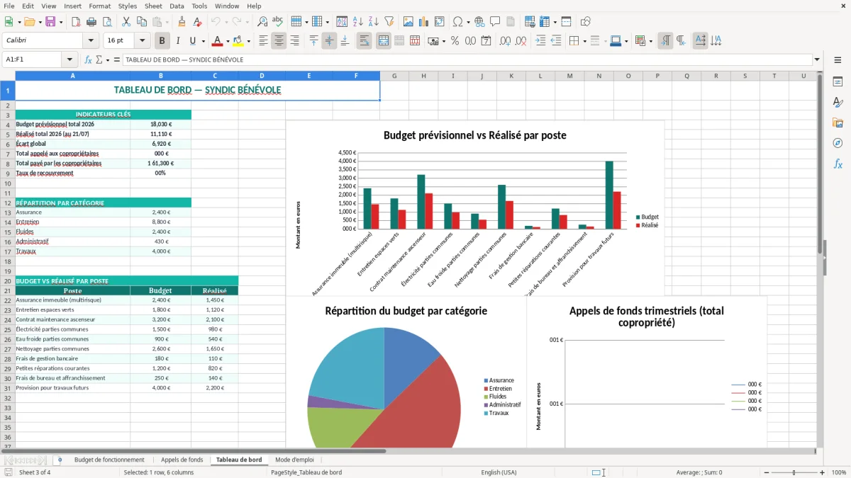Viewport: 851px width, 478px height.
Task: Switch to Appels de fonds sheet
Action: click(182, 460)
